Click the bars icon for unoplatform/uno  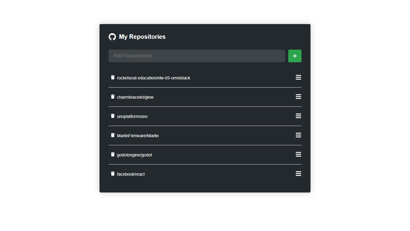coord(298,116)
